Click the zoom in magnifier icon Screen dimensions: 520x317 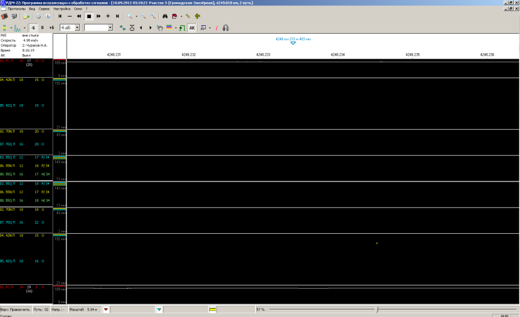pos(130,16)
